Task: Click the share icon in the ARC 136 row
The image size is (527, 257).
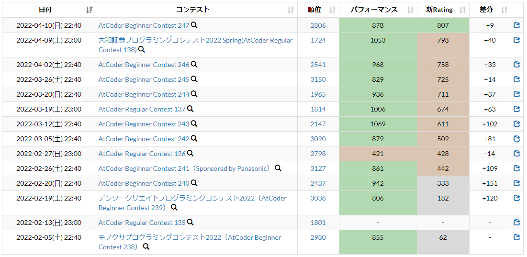Action: click(517, 154)
